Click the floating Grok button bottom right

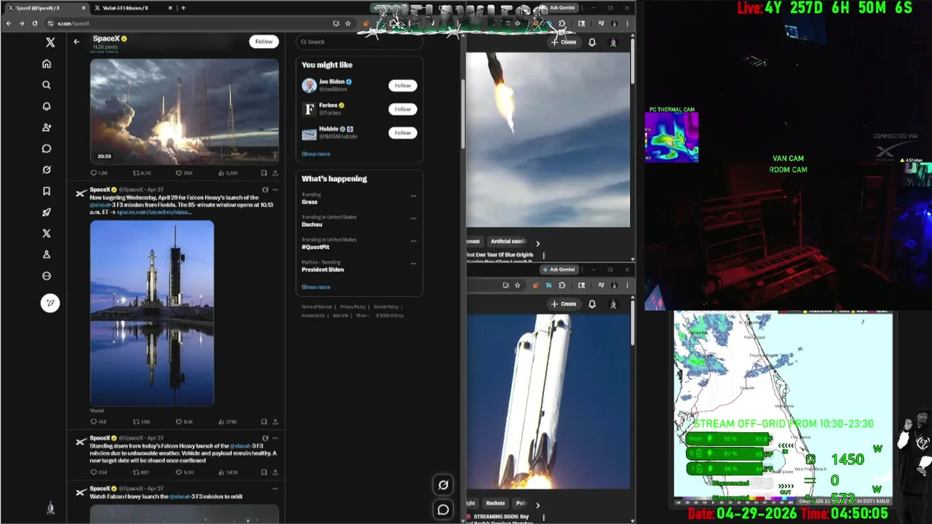[x=443, y=485]
